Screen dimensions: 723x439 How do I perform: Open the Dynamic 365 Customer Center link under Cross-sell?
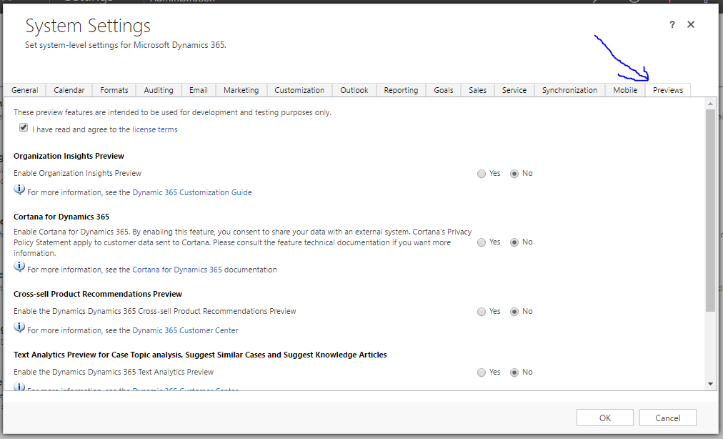[x=185, y=330]
